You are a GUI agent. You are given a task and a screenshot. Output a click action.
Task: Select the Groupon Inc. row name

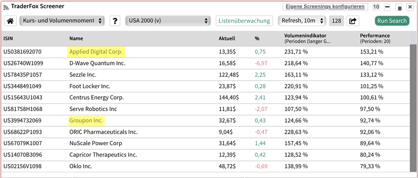tap(86, 121)
